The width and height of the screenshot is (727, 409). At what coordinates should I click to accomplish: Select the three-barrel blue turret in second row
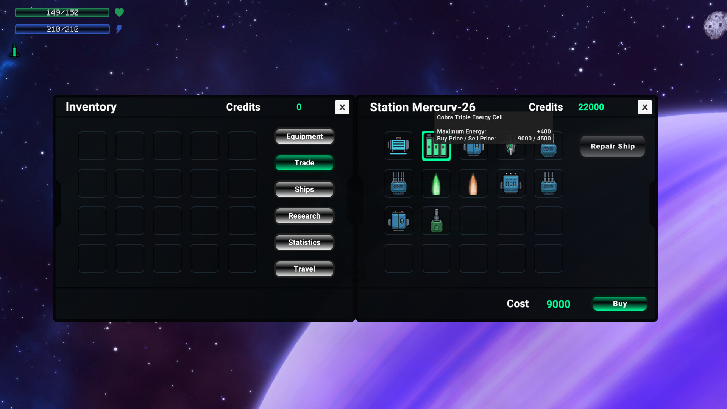tap(548, 184)
